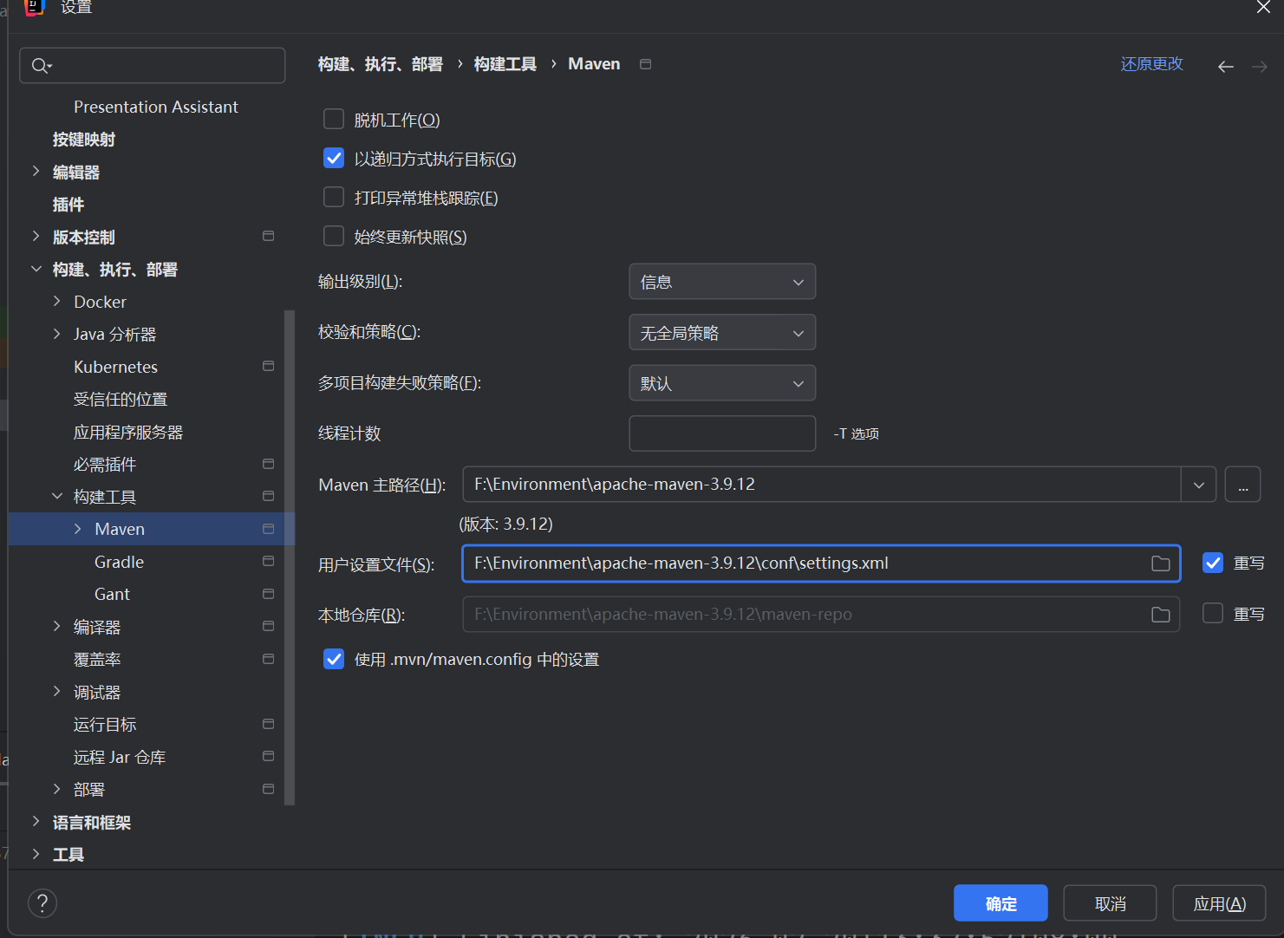1284x938 pixels.
Task: Click the project icon next to 必需插件
Action: tap(268, 464)
